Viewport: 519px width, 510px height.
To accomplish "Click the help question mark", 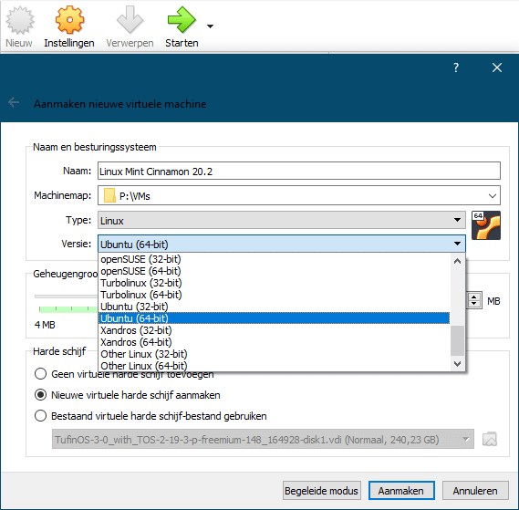I will [456, 68].
